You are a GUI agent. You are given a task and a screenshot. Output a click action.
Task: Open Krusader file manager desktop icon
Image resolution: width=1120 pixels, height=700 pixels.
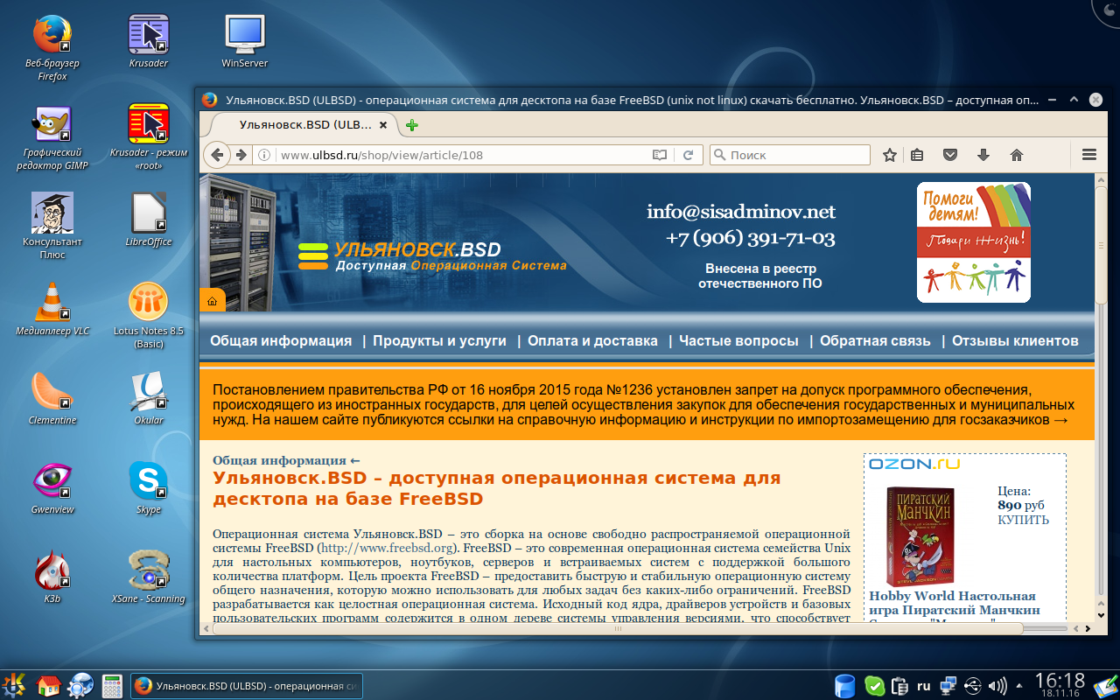(149, 42)
